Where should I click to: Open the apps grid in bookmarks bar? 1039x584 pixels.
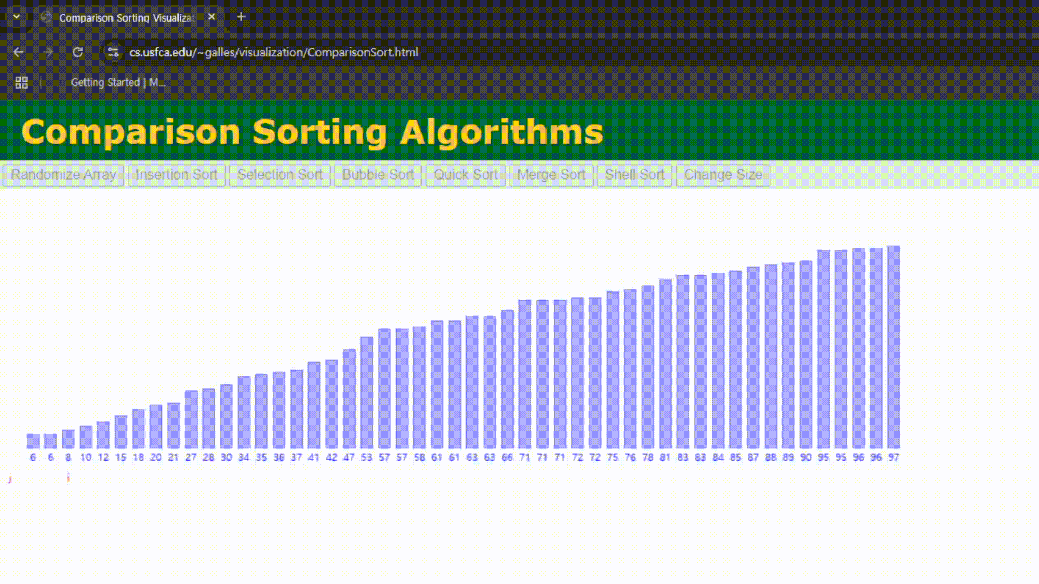(21, 82)
